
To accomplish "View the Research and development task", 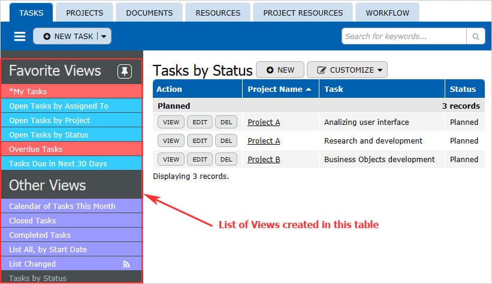I will coord(171,140).
